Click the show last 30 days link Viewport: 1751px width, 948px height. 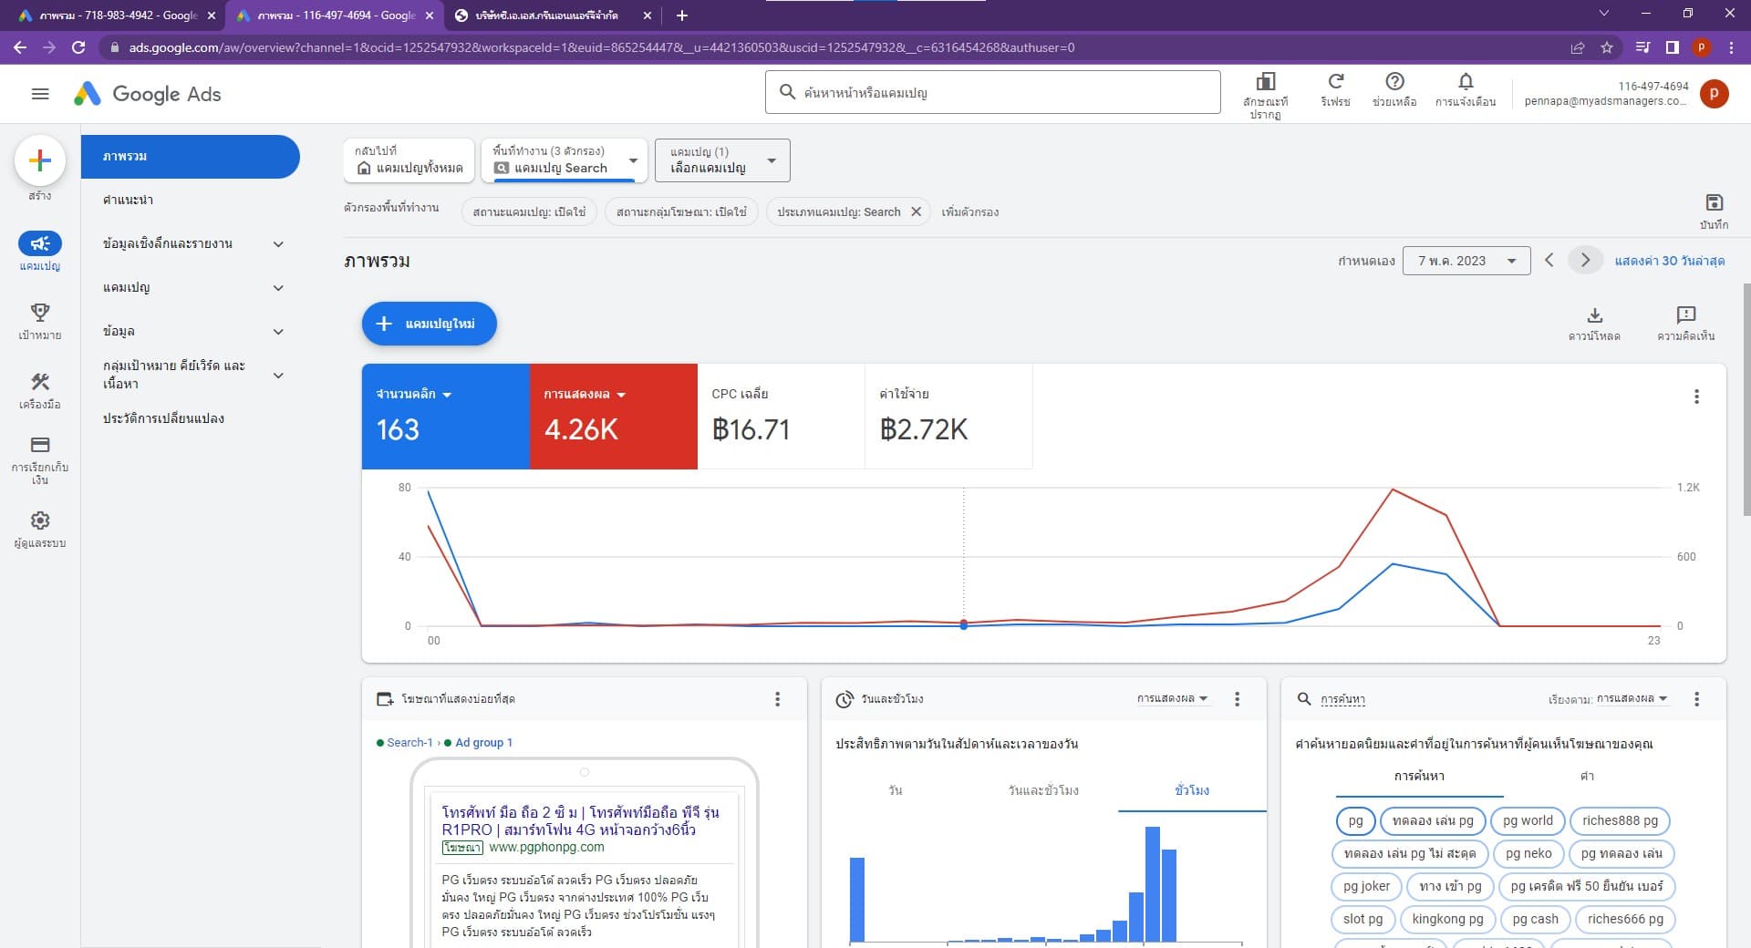point(1669,261)
